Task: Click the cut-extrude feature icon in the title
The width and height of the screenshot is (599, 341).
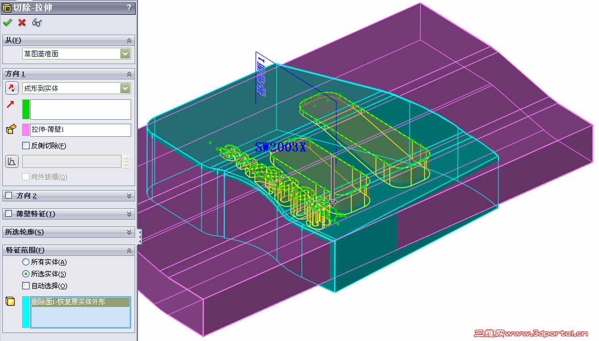Action: tap(6, 7)
